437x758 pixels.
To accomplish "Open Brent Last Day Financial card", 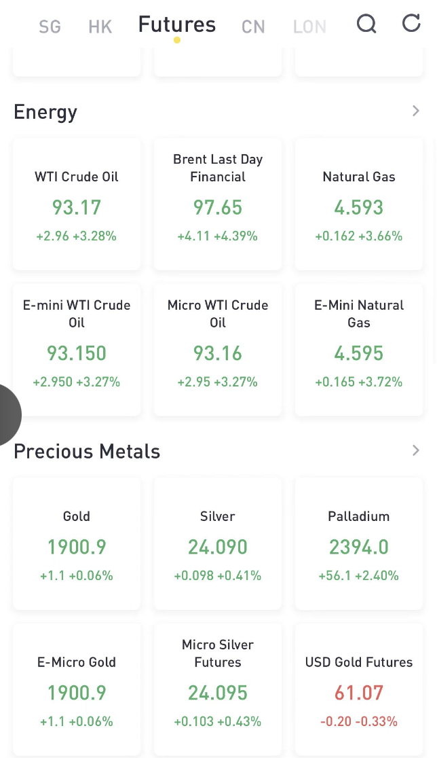I will 218,204.
